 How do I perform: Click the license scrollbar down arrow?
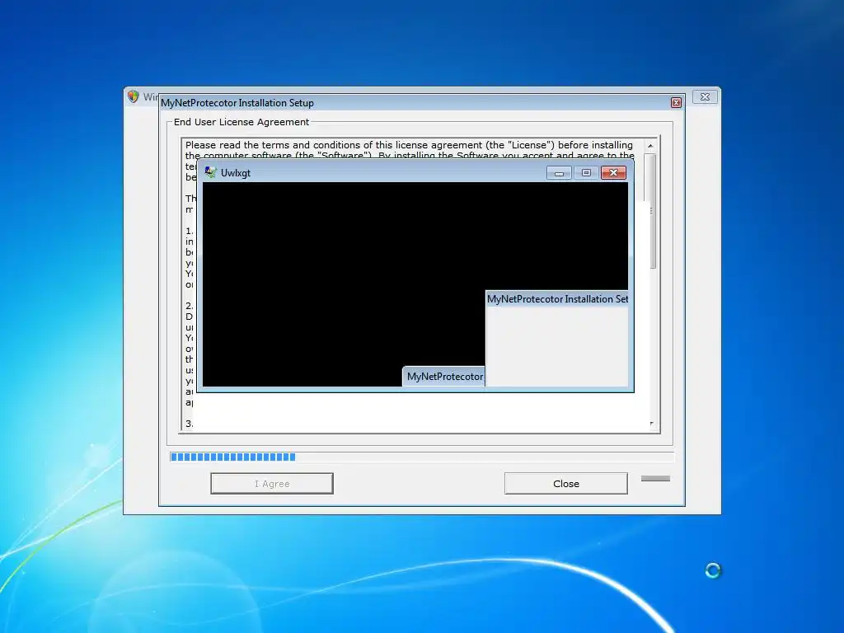pyautogui.click(x=651, y=424)
